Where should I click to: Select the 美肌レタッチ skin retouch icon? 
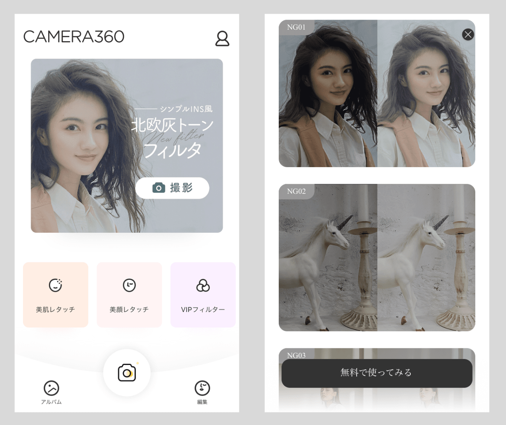(x=55, y=286)
